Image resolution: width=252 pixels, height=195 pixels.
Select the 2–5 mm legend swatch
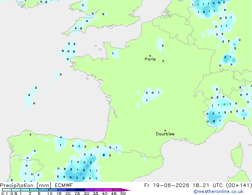[35, 190]
